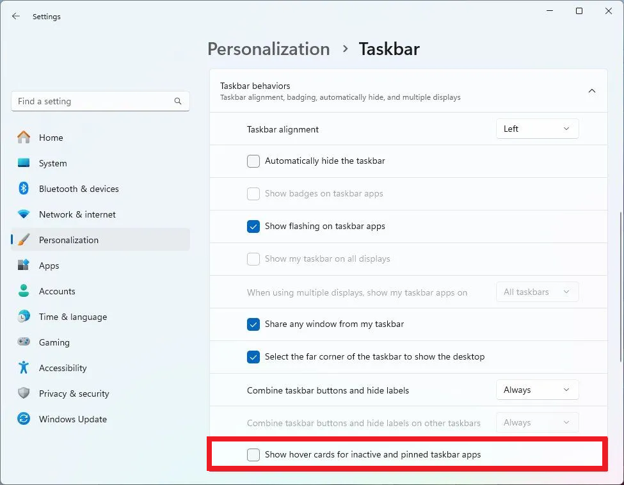Open Home settings page

click(x=100, y=138)
